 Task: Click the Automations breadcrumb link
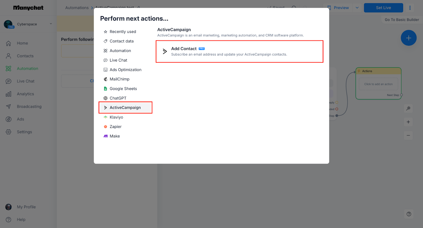[x=77, y=8]
